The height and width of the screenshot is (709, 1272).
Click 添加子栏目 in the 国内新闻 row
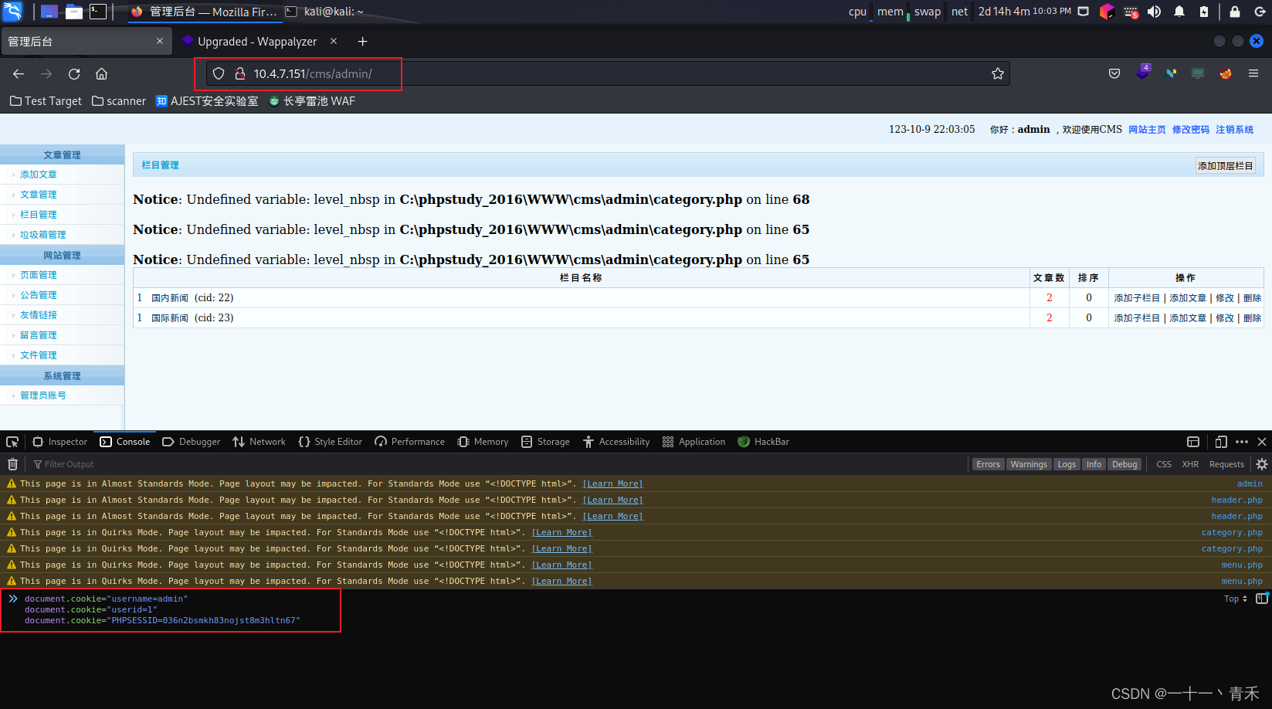click(1137, 298)
